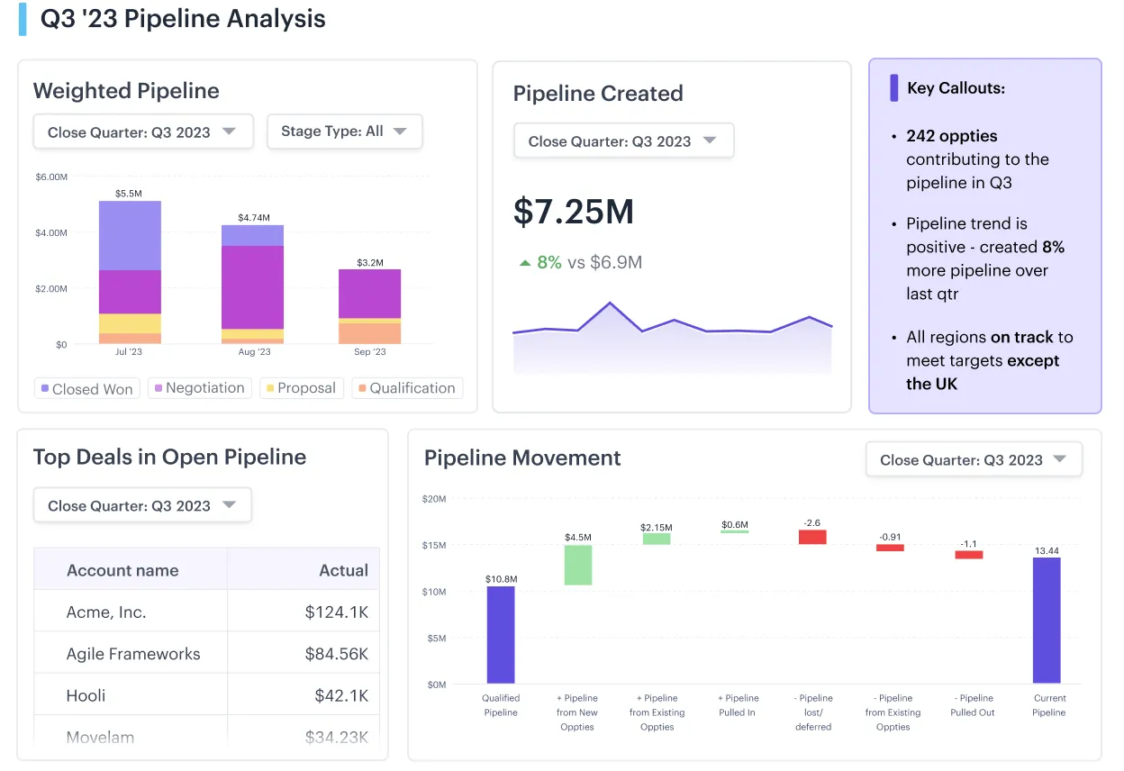This screenshot has width=1124, height=771.
Task: Open the Pipeline Movement quarter selector
Action: [974, 458]
